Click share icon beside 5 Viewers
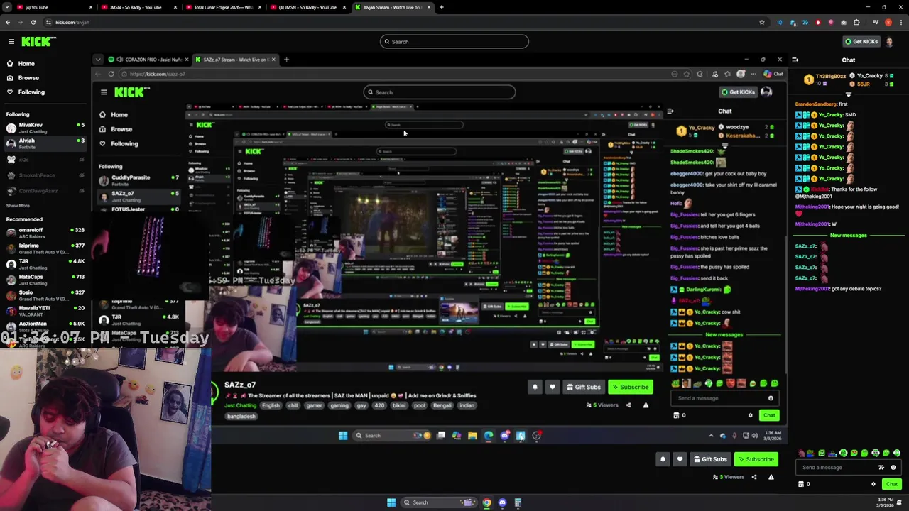This screenshot has width=909, height=511. coord(628,405)
